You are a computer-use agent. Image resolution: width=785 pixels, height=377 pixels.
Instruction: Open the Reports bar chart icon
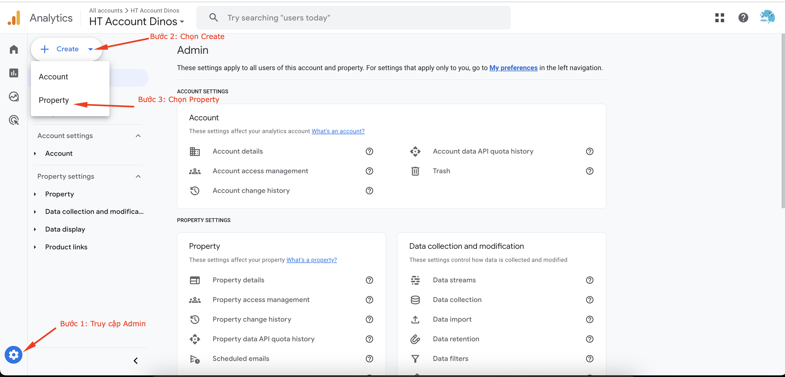(x=14, y=73)
